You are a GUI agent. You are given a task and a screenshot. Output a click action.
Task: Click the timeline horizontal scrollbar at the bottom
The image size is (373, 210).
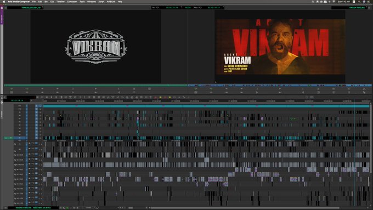coord(245,208)
